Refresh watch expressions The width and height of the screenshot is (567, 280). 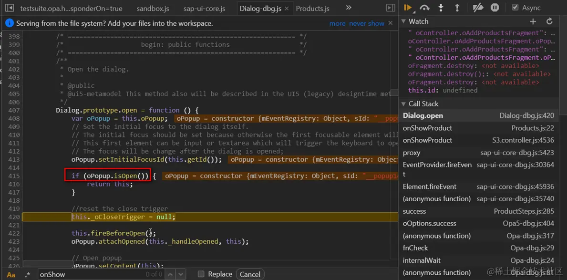pos(549,21)
